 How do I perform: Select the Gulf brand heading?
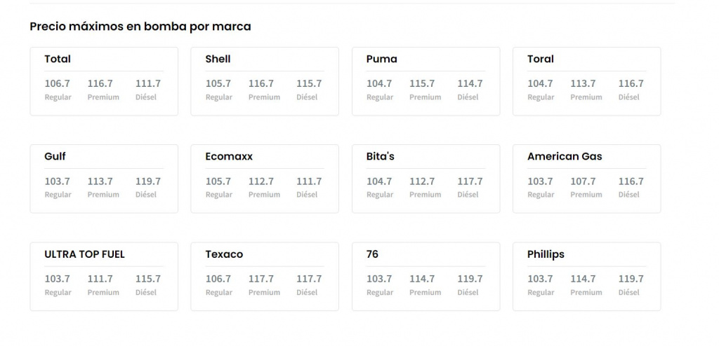click(55, 156)
